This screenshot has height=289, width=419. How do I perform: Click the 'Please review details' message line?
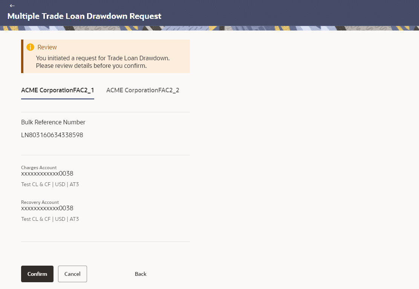point(91,66)
